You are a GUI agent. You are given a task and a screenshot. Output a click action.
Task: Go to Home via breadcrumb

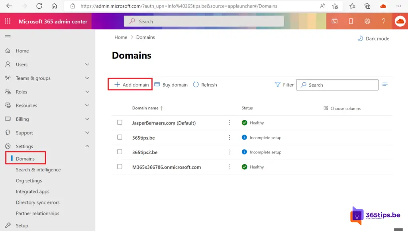[x=121, y=37]
